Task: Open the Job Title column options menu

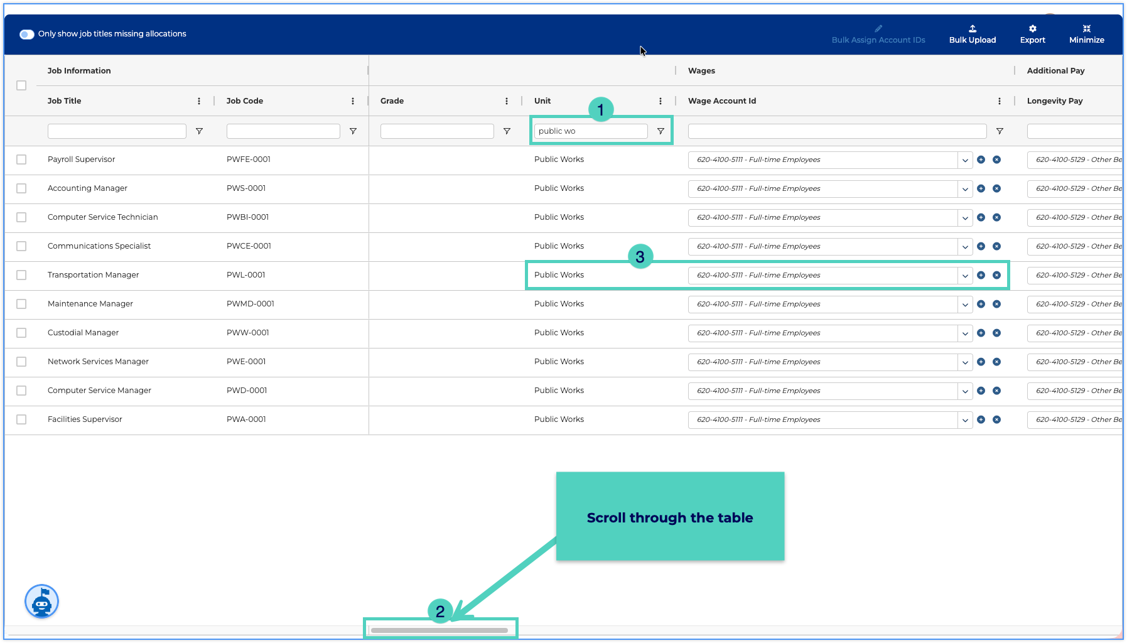Action: click(199, 101)
